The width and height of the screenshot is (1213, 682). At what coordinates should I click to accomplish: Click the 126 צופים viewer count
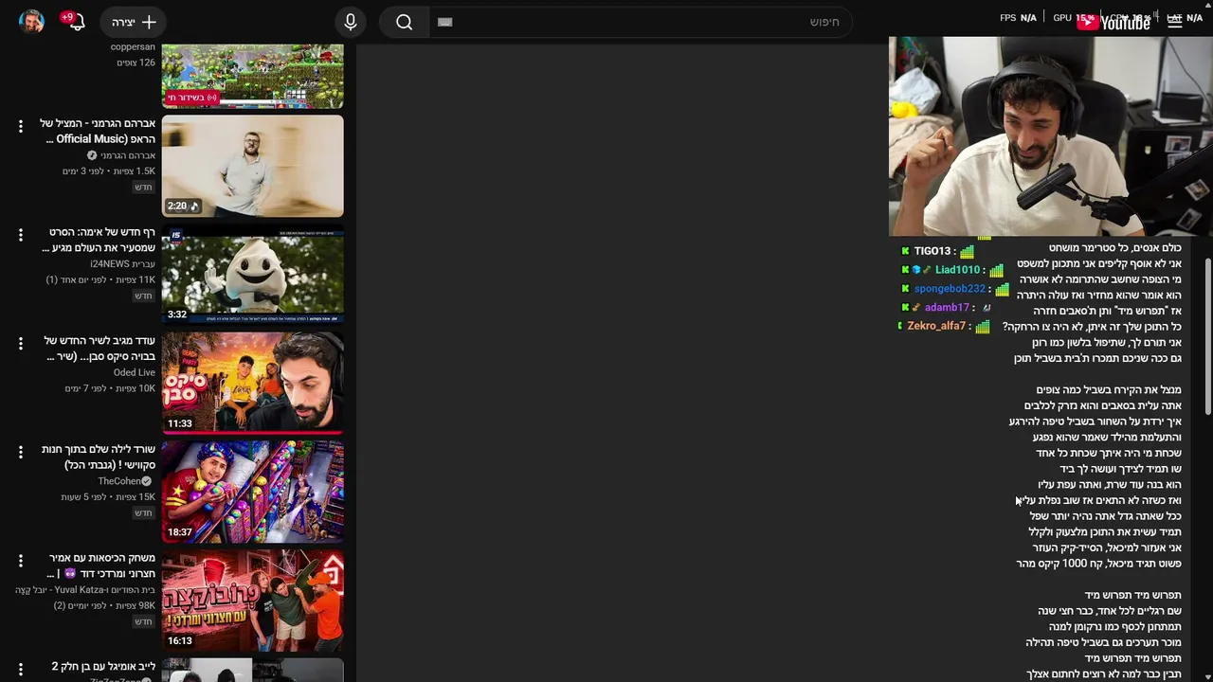[136, 63]
